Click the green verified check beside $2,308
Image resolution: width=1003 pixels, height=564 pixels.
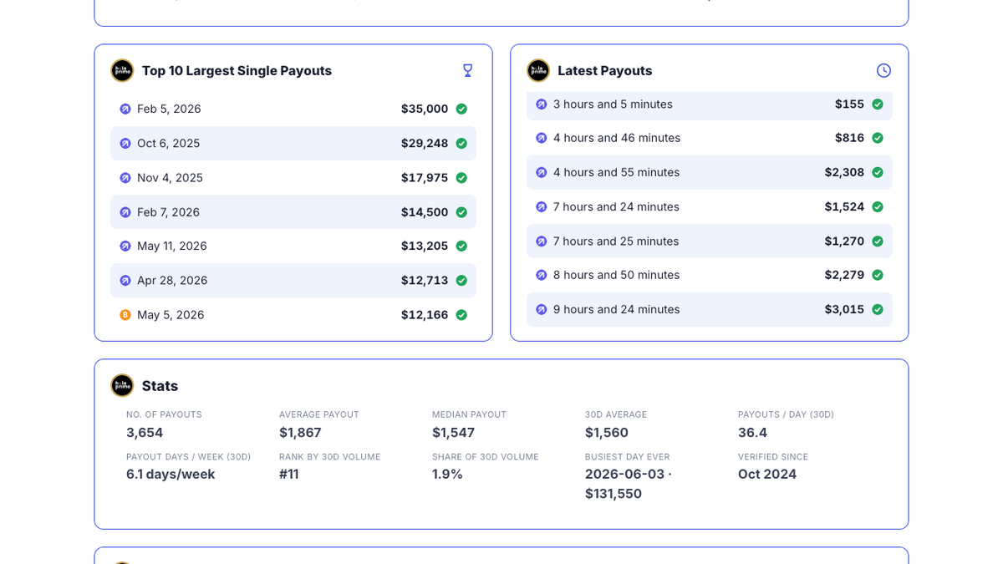pyautogui.click(x=878, y=172)
